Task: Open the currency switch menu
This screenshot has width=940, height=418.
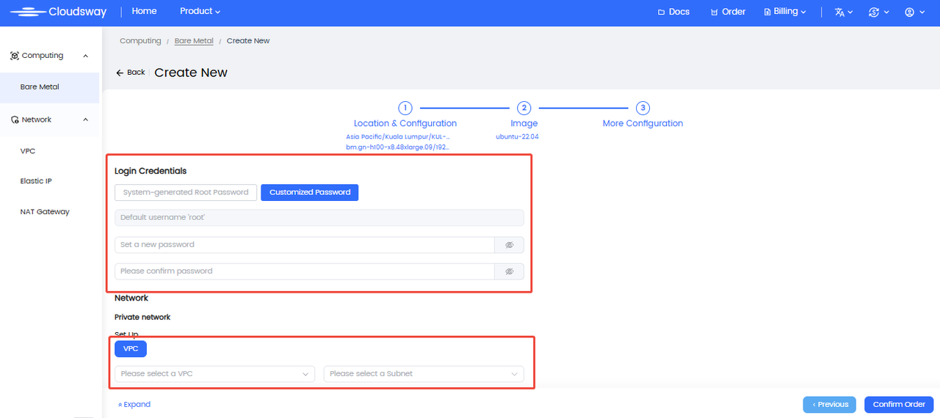Action: (x=878, y=12)
